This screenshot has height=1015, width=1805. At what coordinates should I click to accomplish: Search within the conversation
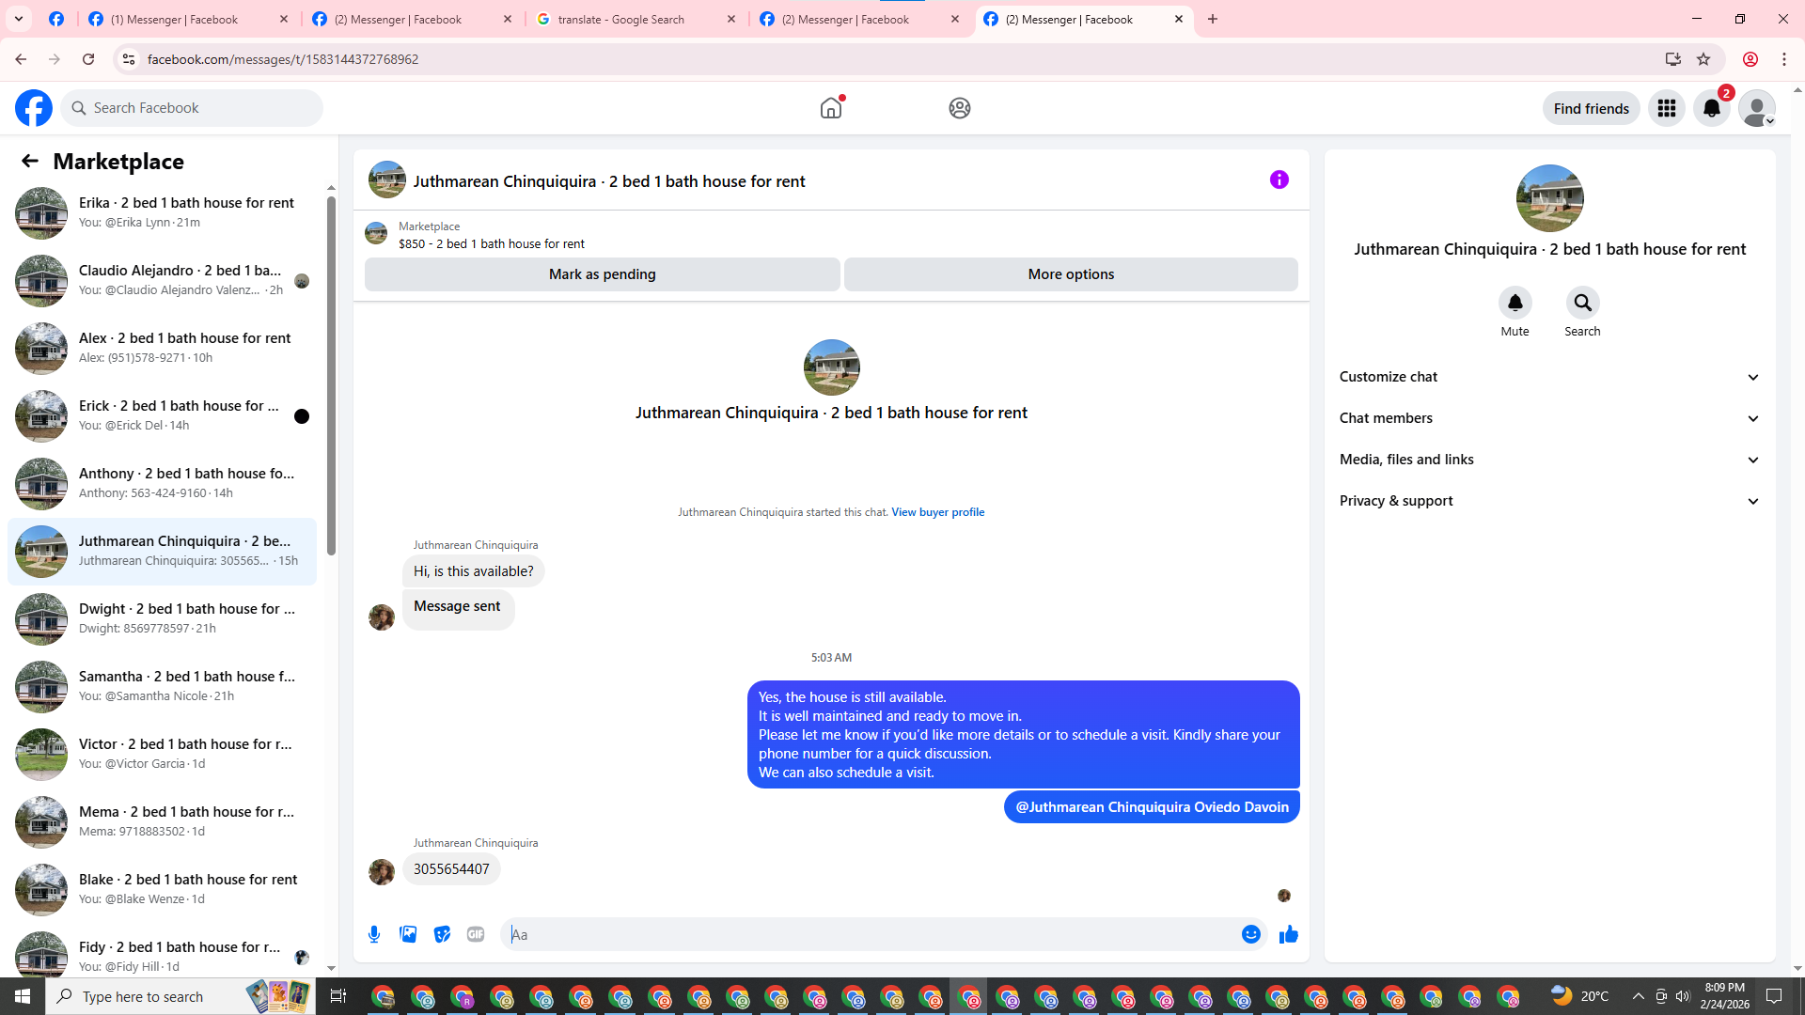1582,303
